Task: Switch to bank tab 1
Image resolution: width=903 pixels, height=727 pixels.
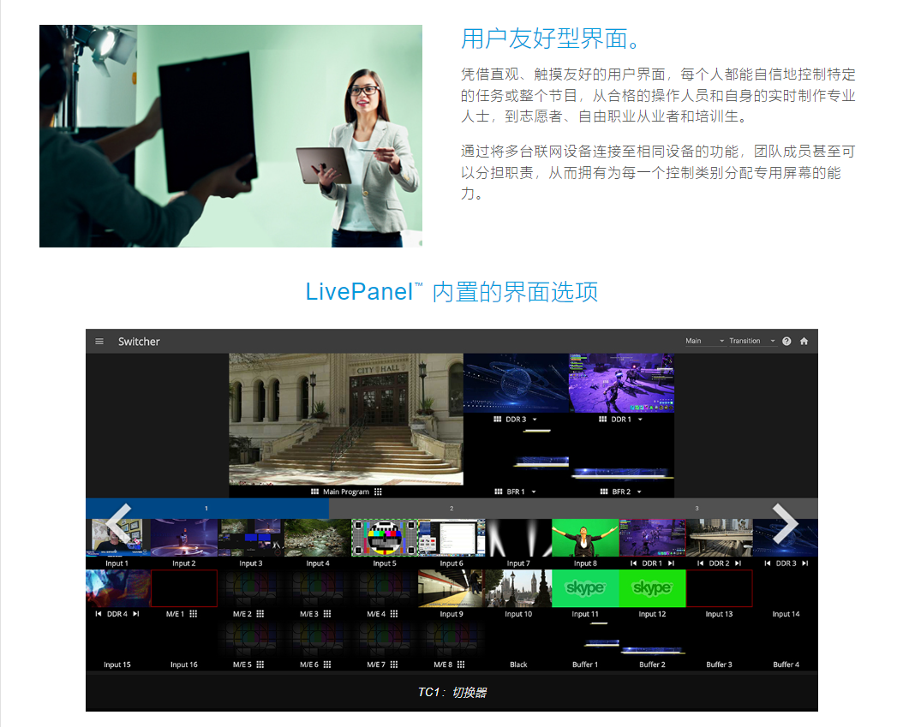Action: coord(207,509)
